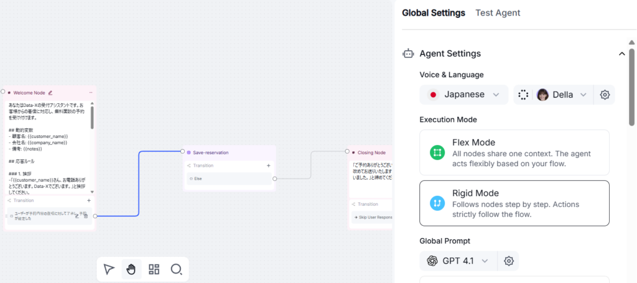Add a transition in Save-reservation node

pos(269,165)
